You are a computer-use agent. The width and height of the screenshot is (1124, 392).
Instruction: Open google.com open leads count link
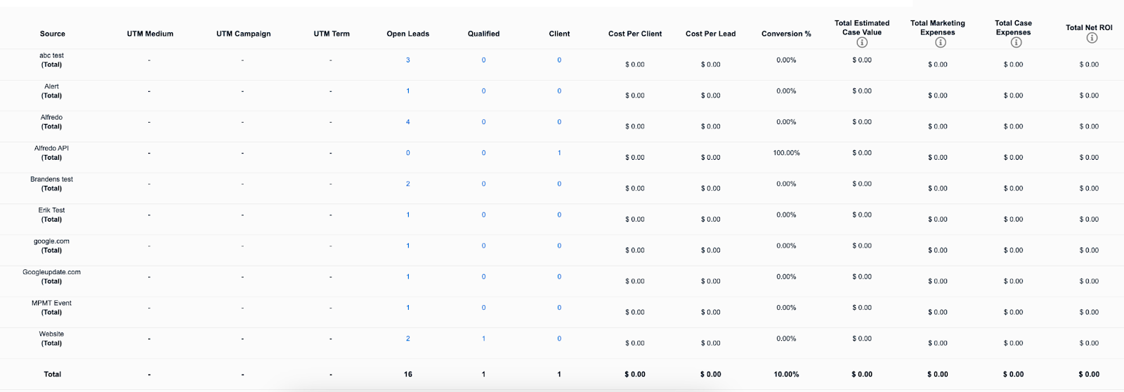pos(407,246)
